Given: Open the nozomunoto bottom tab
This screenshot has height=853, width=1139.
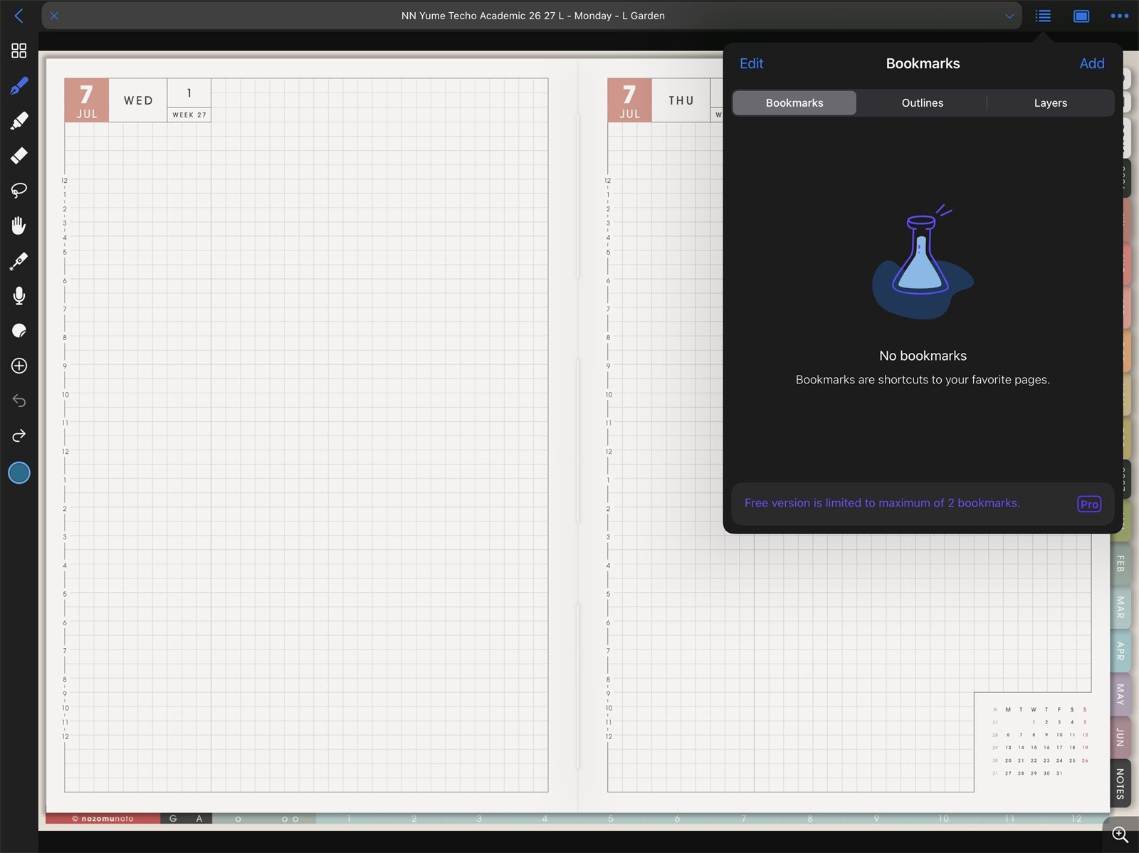Looking at the screenshot, I should (x=103, y=819).
